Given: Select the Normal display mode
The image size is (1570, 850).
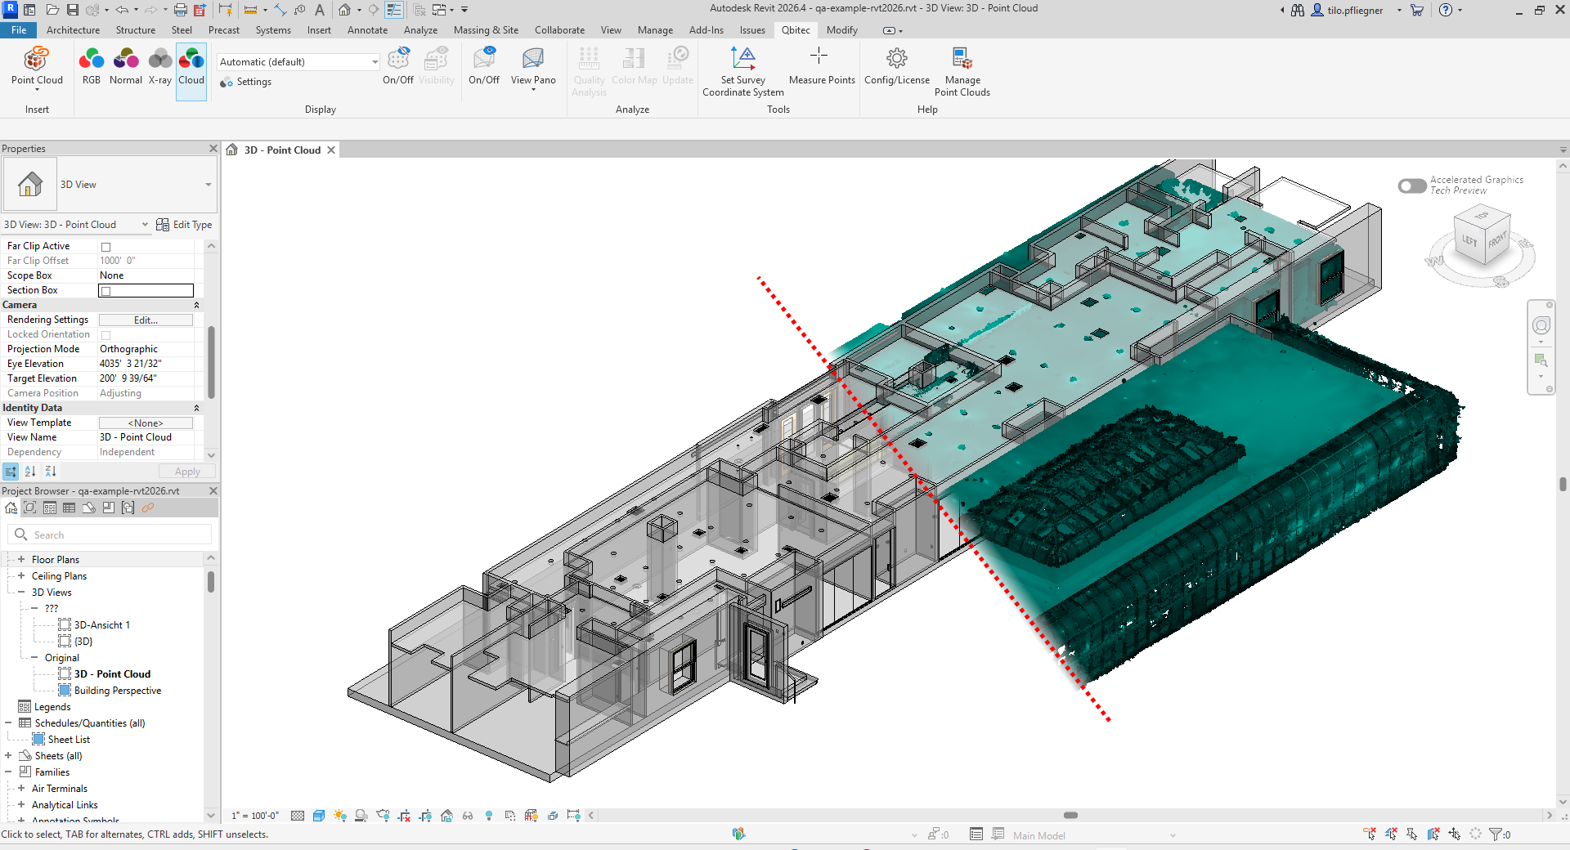Looking at the screenshot, I should (126, 66).
